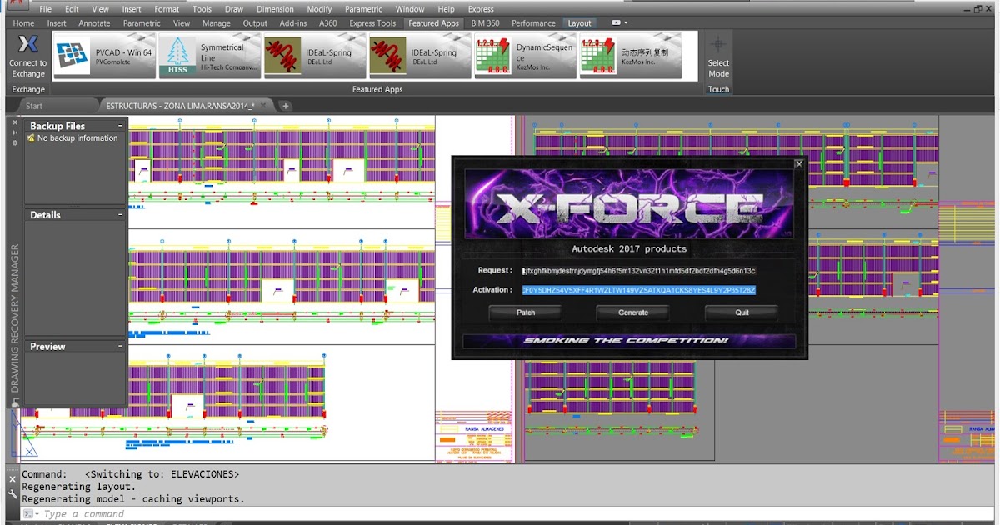Viewport: 1000px width, 525px height.
Task: Open command line customize wrench
Action: pyautogui.click(x=12, y=493)
